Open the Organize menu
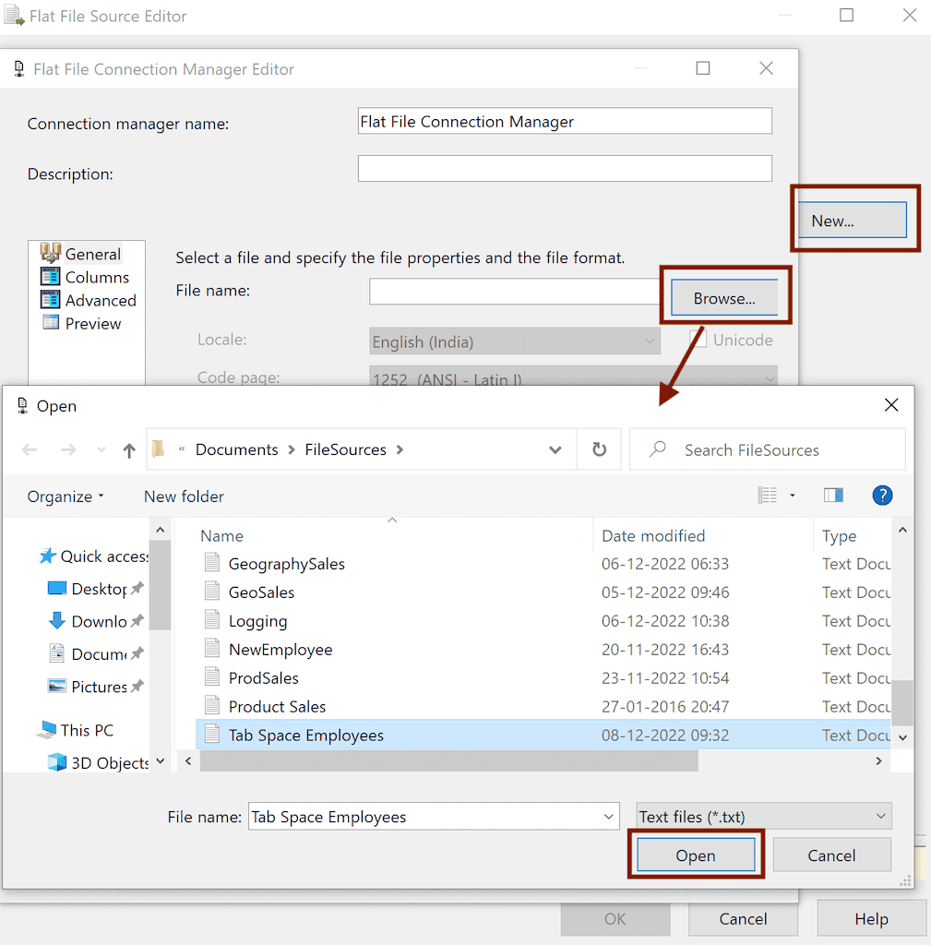This screenshot has width=931, height=945. click(x=63, y=496)
